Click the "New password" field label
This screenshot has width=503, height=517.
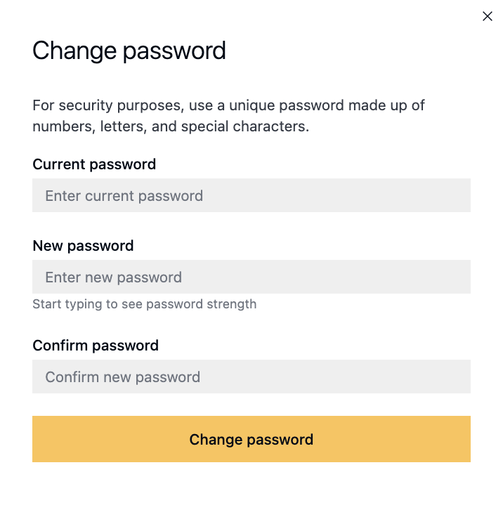click(x=83, y=246)
